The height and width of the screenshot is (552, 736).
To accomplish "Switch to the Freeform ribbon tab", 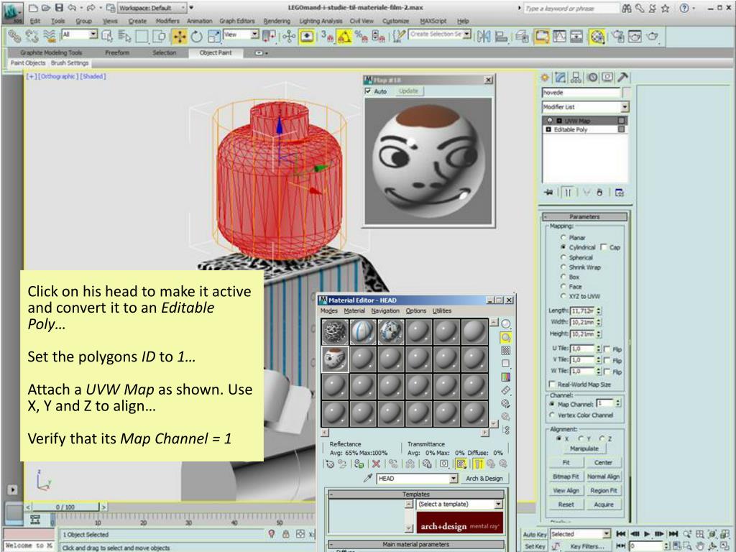I will [x=117, y=52].
